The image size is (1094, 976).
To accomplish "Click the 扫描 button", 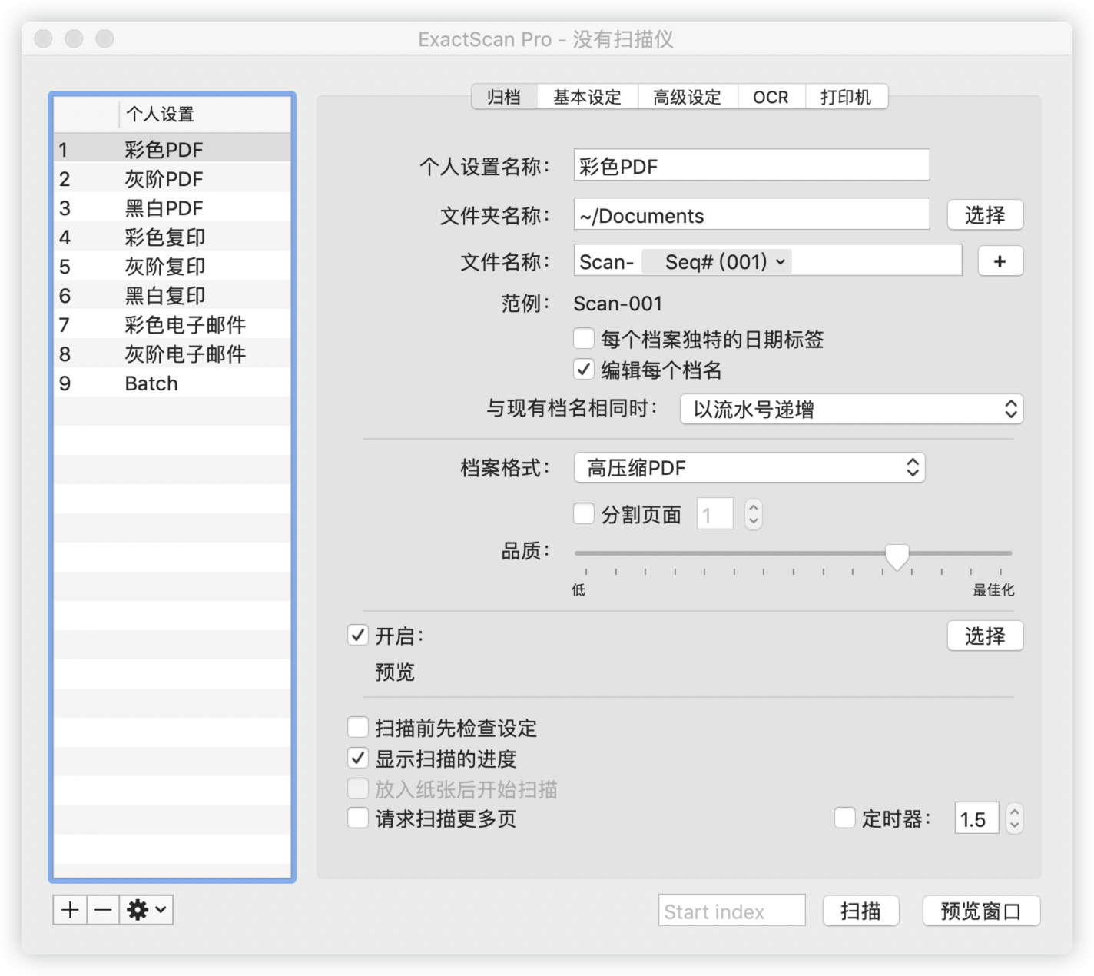I will pos(860,911).
